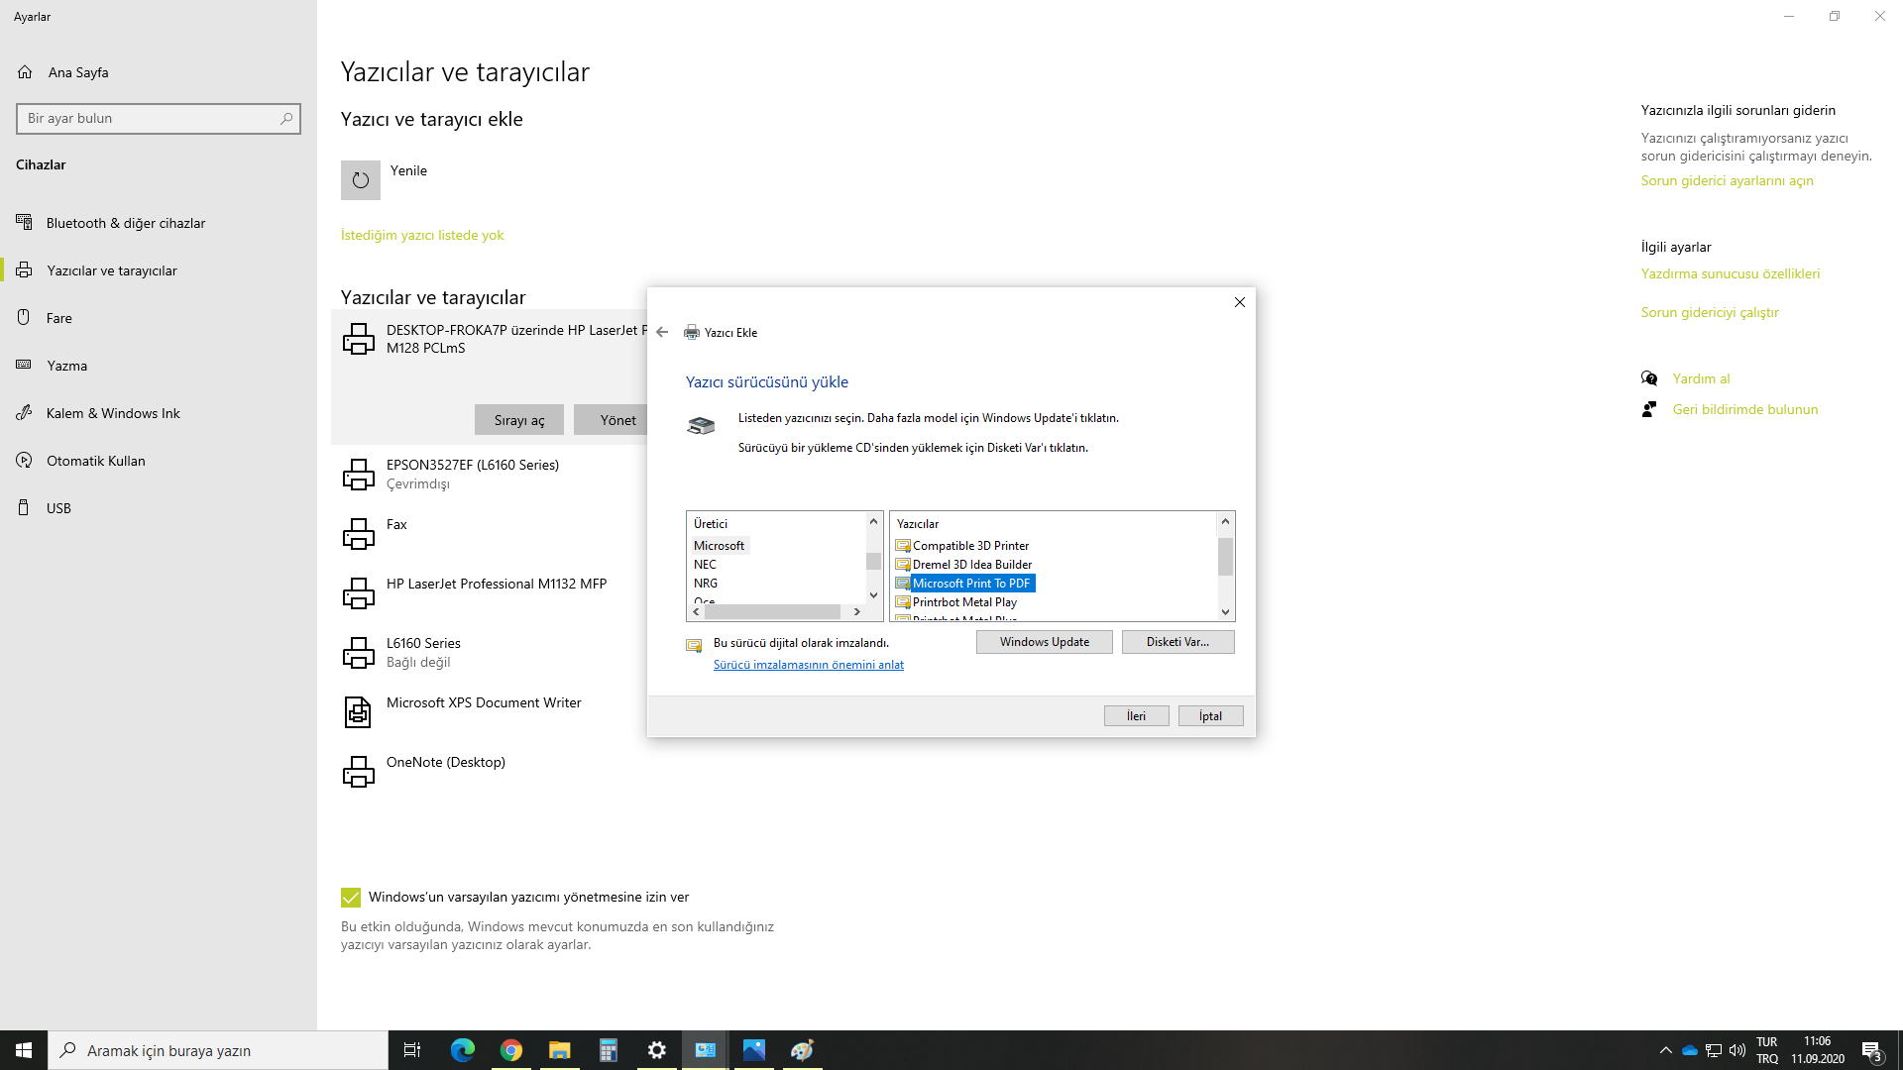Select NEC in the manufacturer list

point(705,565)
